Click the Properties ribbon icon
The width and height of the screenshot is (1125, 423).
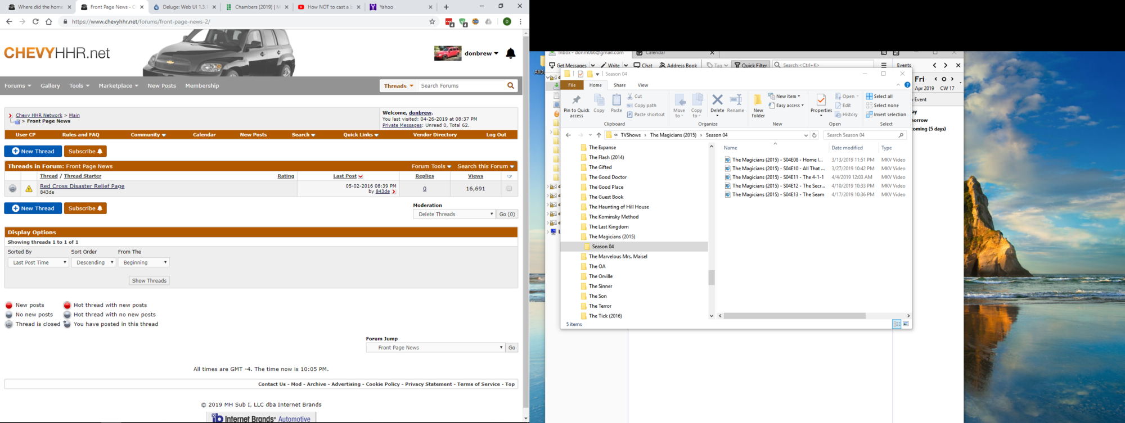coord(821,103)
